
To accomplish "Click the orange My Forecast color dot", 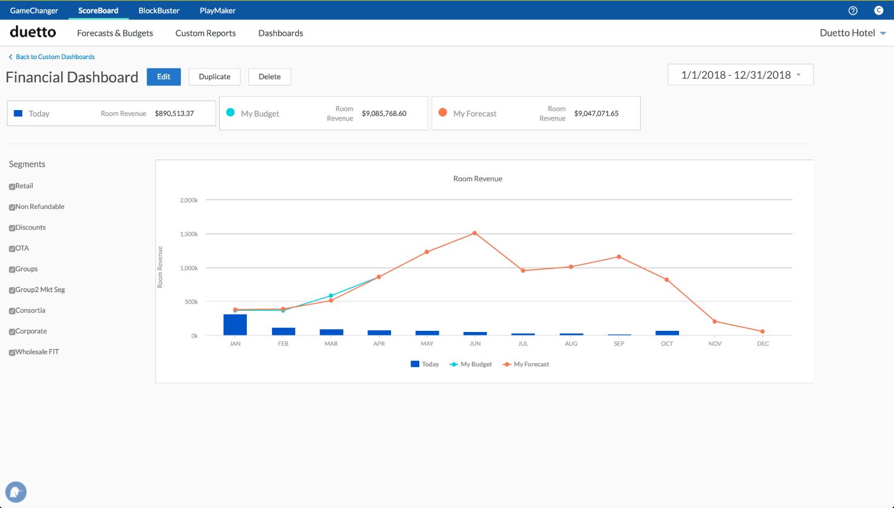I will (443, 112).
